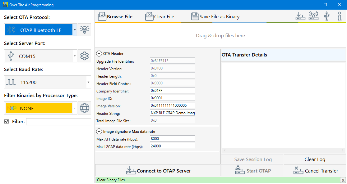Dismiss the status message with X icon
Screen dimensions: 347x184
[x=343, y=180]
